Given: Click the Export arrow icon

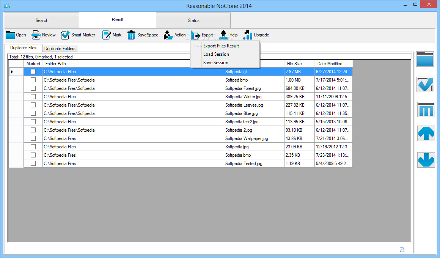Looking at the screenshot, I should pos(196,35).
